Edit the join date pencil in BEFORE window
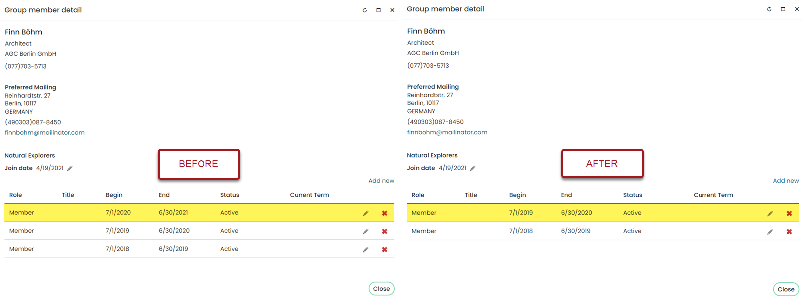The image size is (802, 298). coord(70,168)
